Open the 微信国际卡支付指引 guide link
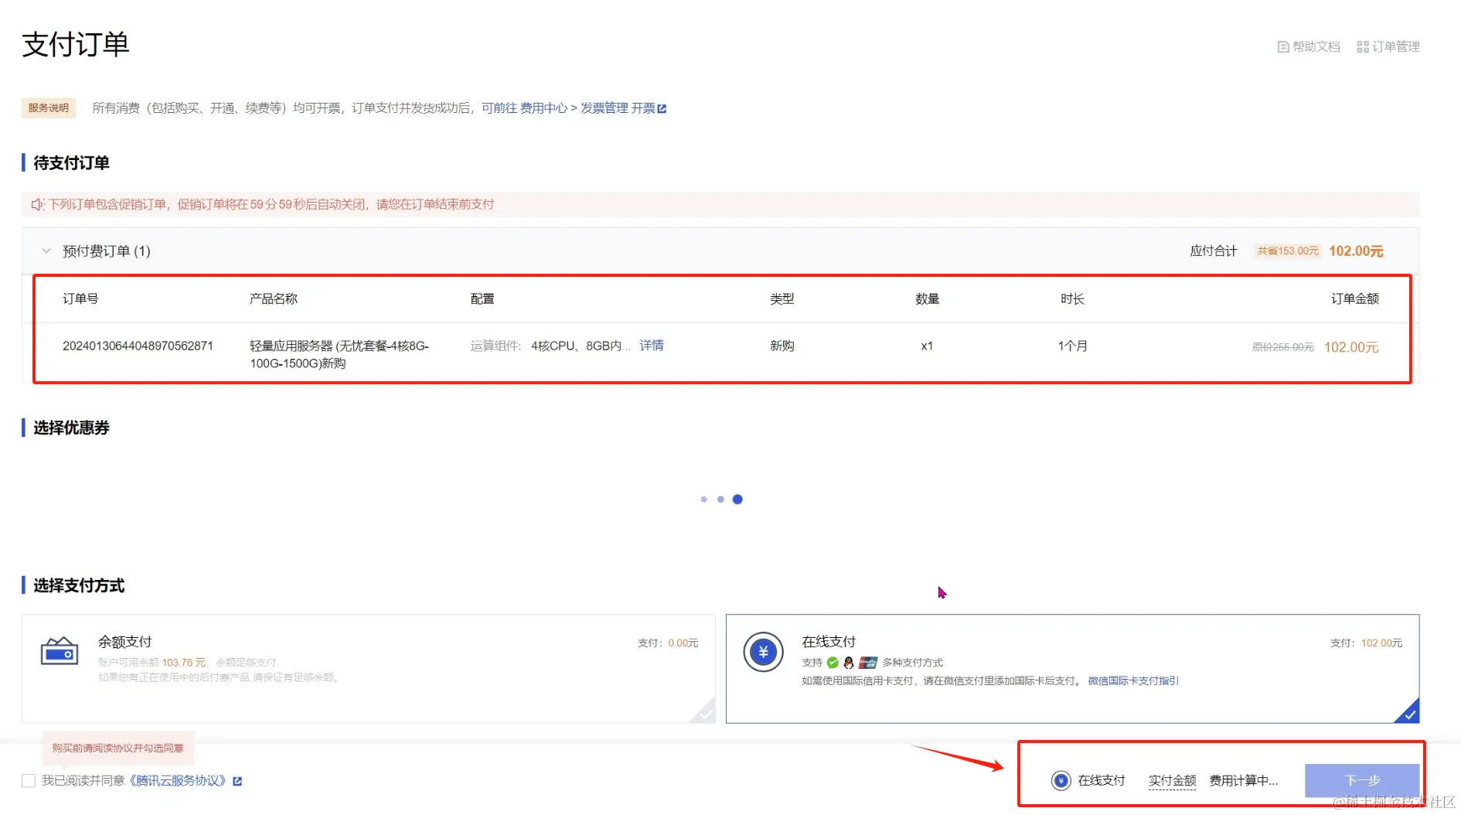Viewport: 1461px width, 815px height. click(1132, 680)
